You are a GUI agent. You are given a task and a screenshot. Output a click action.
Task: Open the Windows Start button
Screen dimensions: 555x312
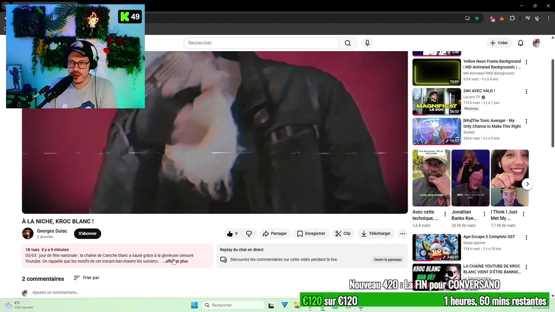point(194,305)
